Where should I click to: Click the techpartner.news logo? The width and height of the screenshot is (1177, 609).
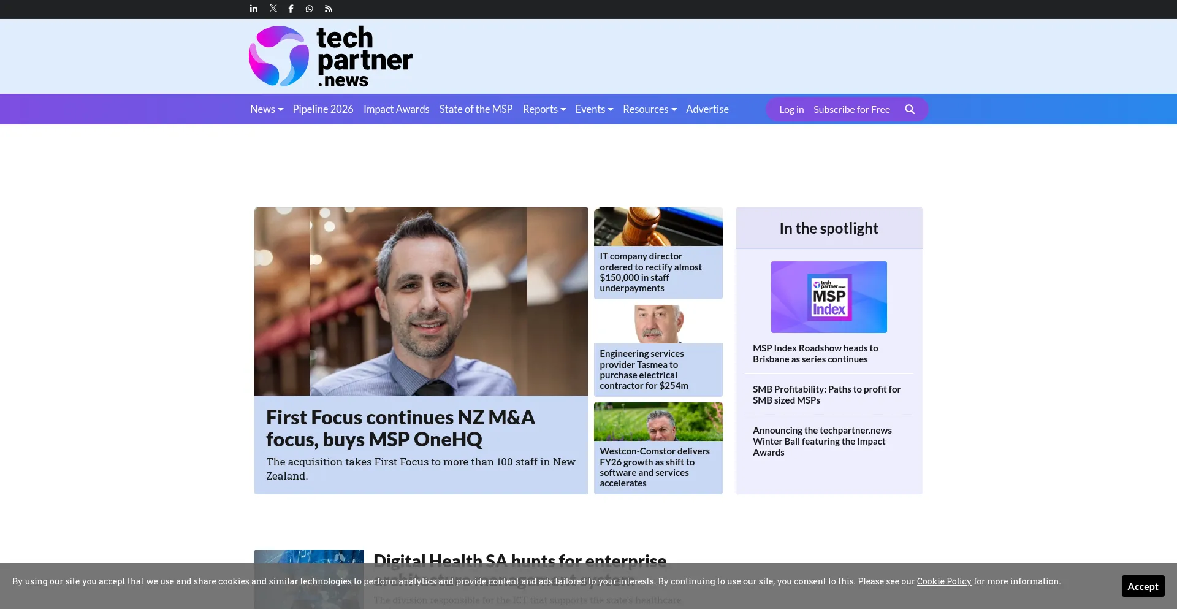(330, 56)
